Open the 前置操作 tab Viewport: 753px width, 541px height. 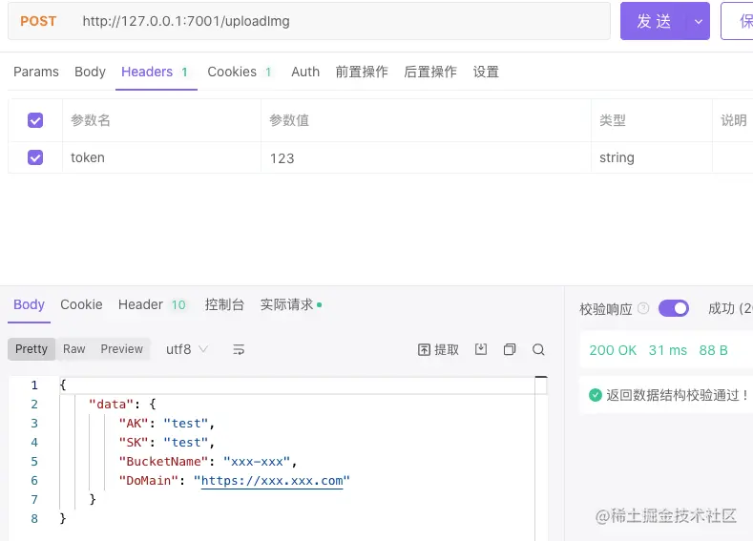pos(362,72)
